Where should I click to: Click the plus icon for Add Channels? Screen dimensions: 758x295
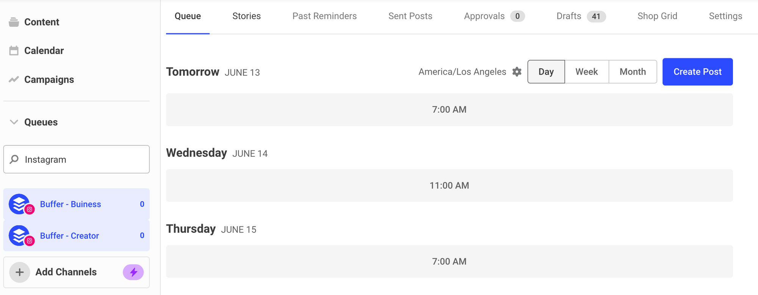pos(20,272)
